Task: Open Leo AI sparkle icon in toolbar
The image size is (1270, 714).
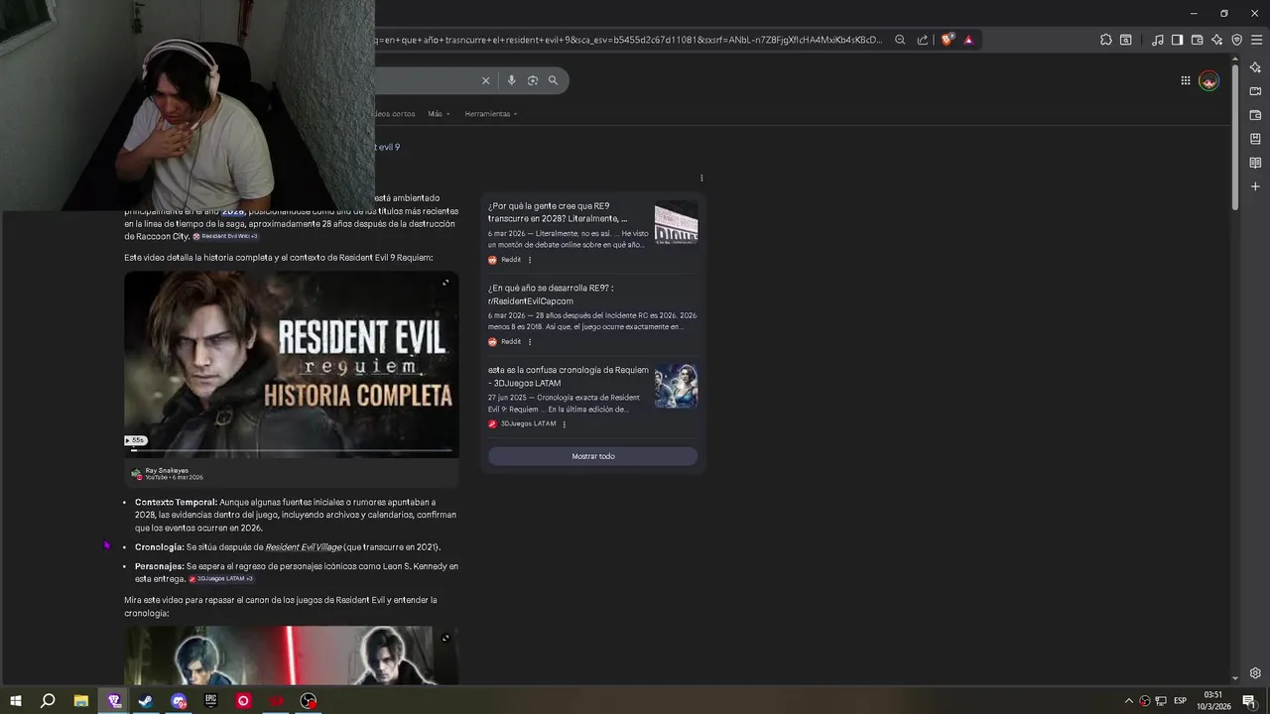Action: click(x=1216, y=40)
